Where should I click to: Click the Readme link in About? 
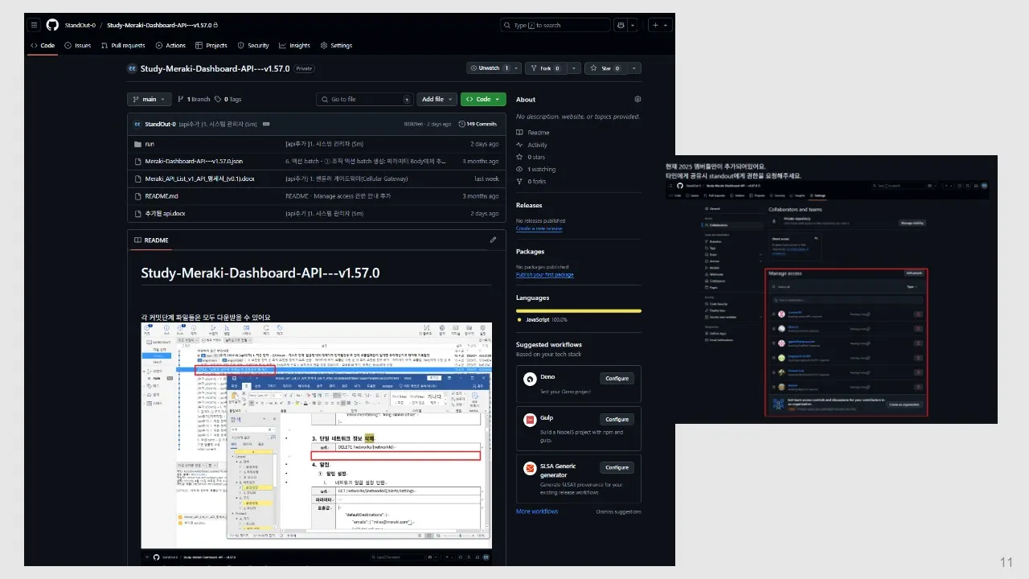click(533, 133)
